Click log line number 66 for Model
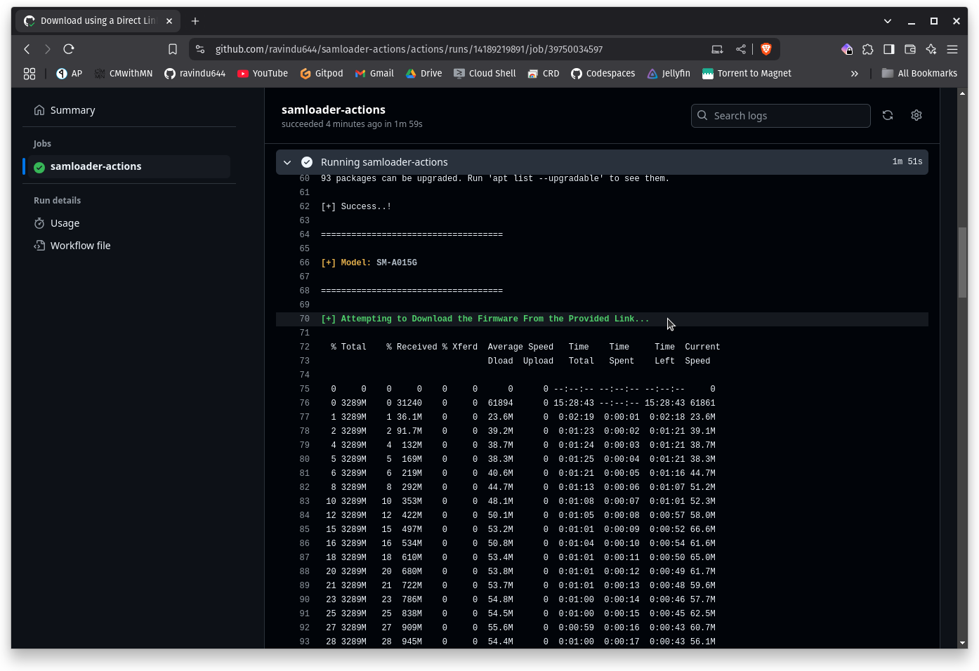Screen dimensions: 979x671 (304, 263)
